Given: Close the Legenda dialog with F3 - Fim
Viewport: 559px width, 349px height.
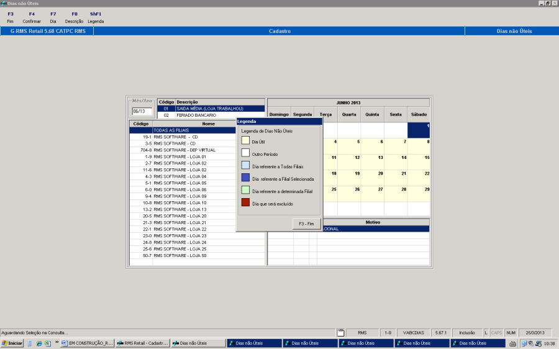Looking at the screenshot, I should click(306, 224).
